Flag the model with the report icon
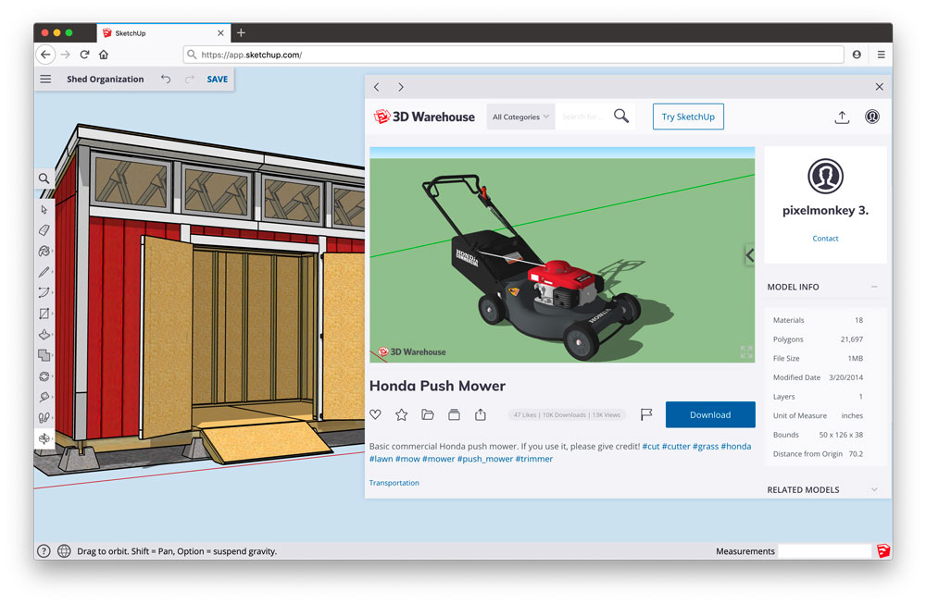 pos(646,414)
